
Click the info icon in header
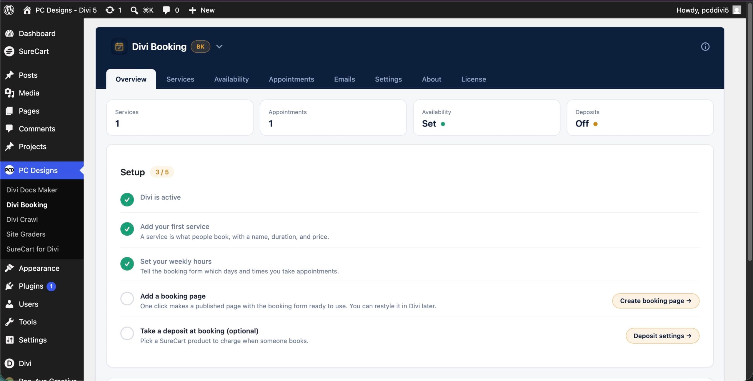tap(705, 46)
